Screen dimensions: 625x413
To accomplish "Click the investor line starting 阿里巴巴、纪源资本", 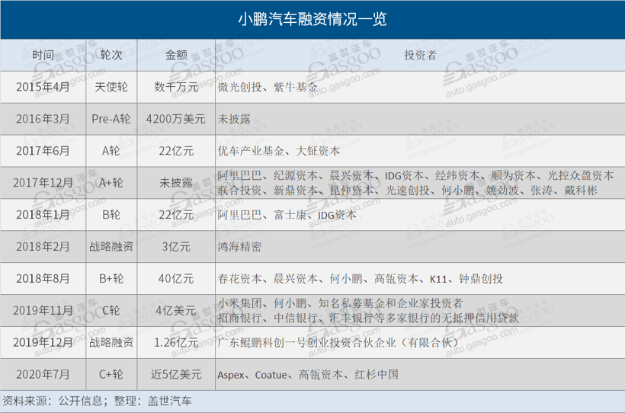I will click(x=415, y=175).
